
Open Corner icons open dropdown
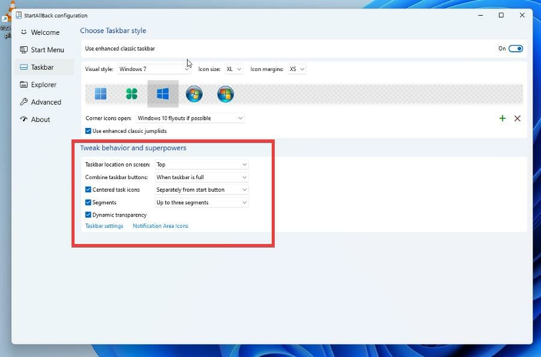point(190,118)
